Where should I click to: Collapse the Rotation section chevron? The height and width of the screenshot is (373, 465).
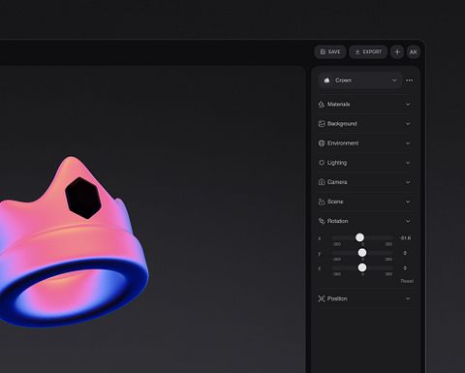pos(408,221)
